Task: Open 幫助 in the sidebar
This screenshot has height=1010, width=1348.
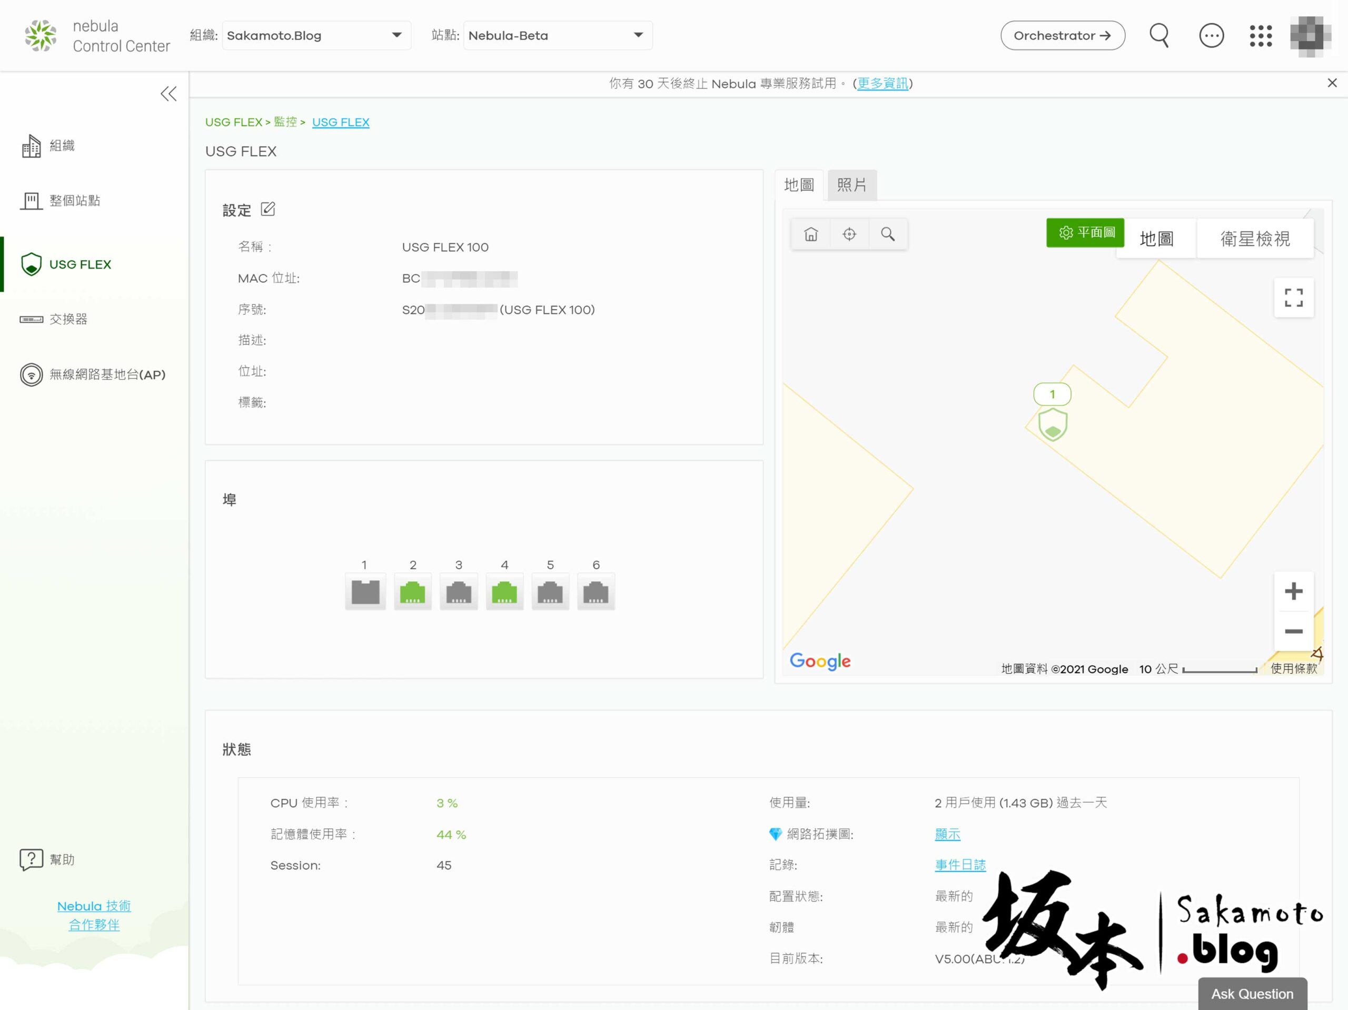Action: pos(47,859)
